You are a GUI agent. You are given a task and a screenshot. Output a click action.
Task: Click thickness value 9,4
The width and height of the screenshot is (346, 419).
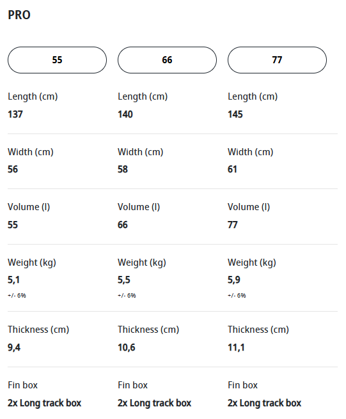coord(14,347)
